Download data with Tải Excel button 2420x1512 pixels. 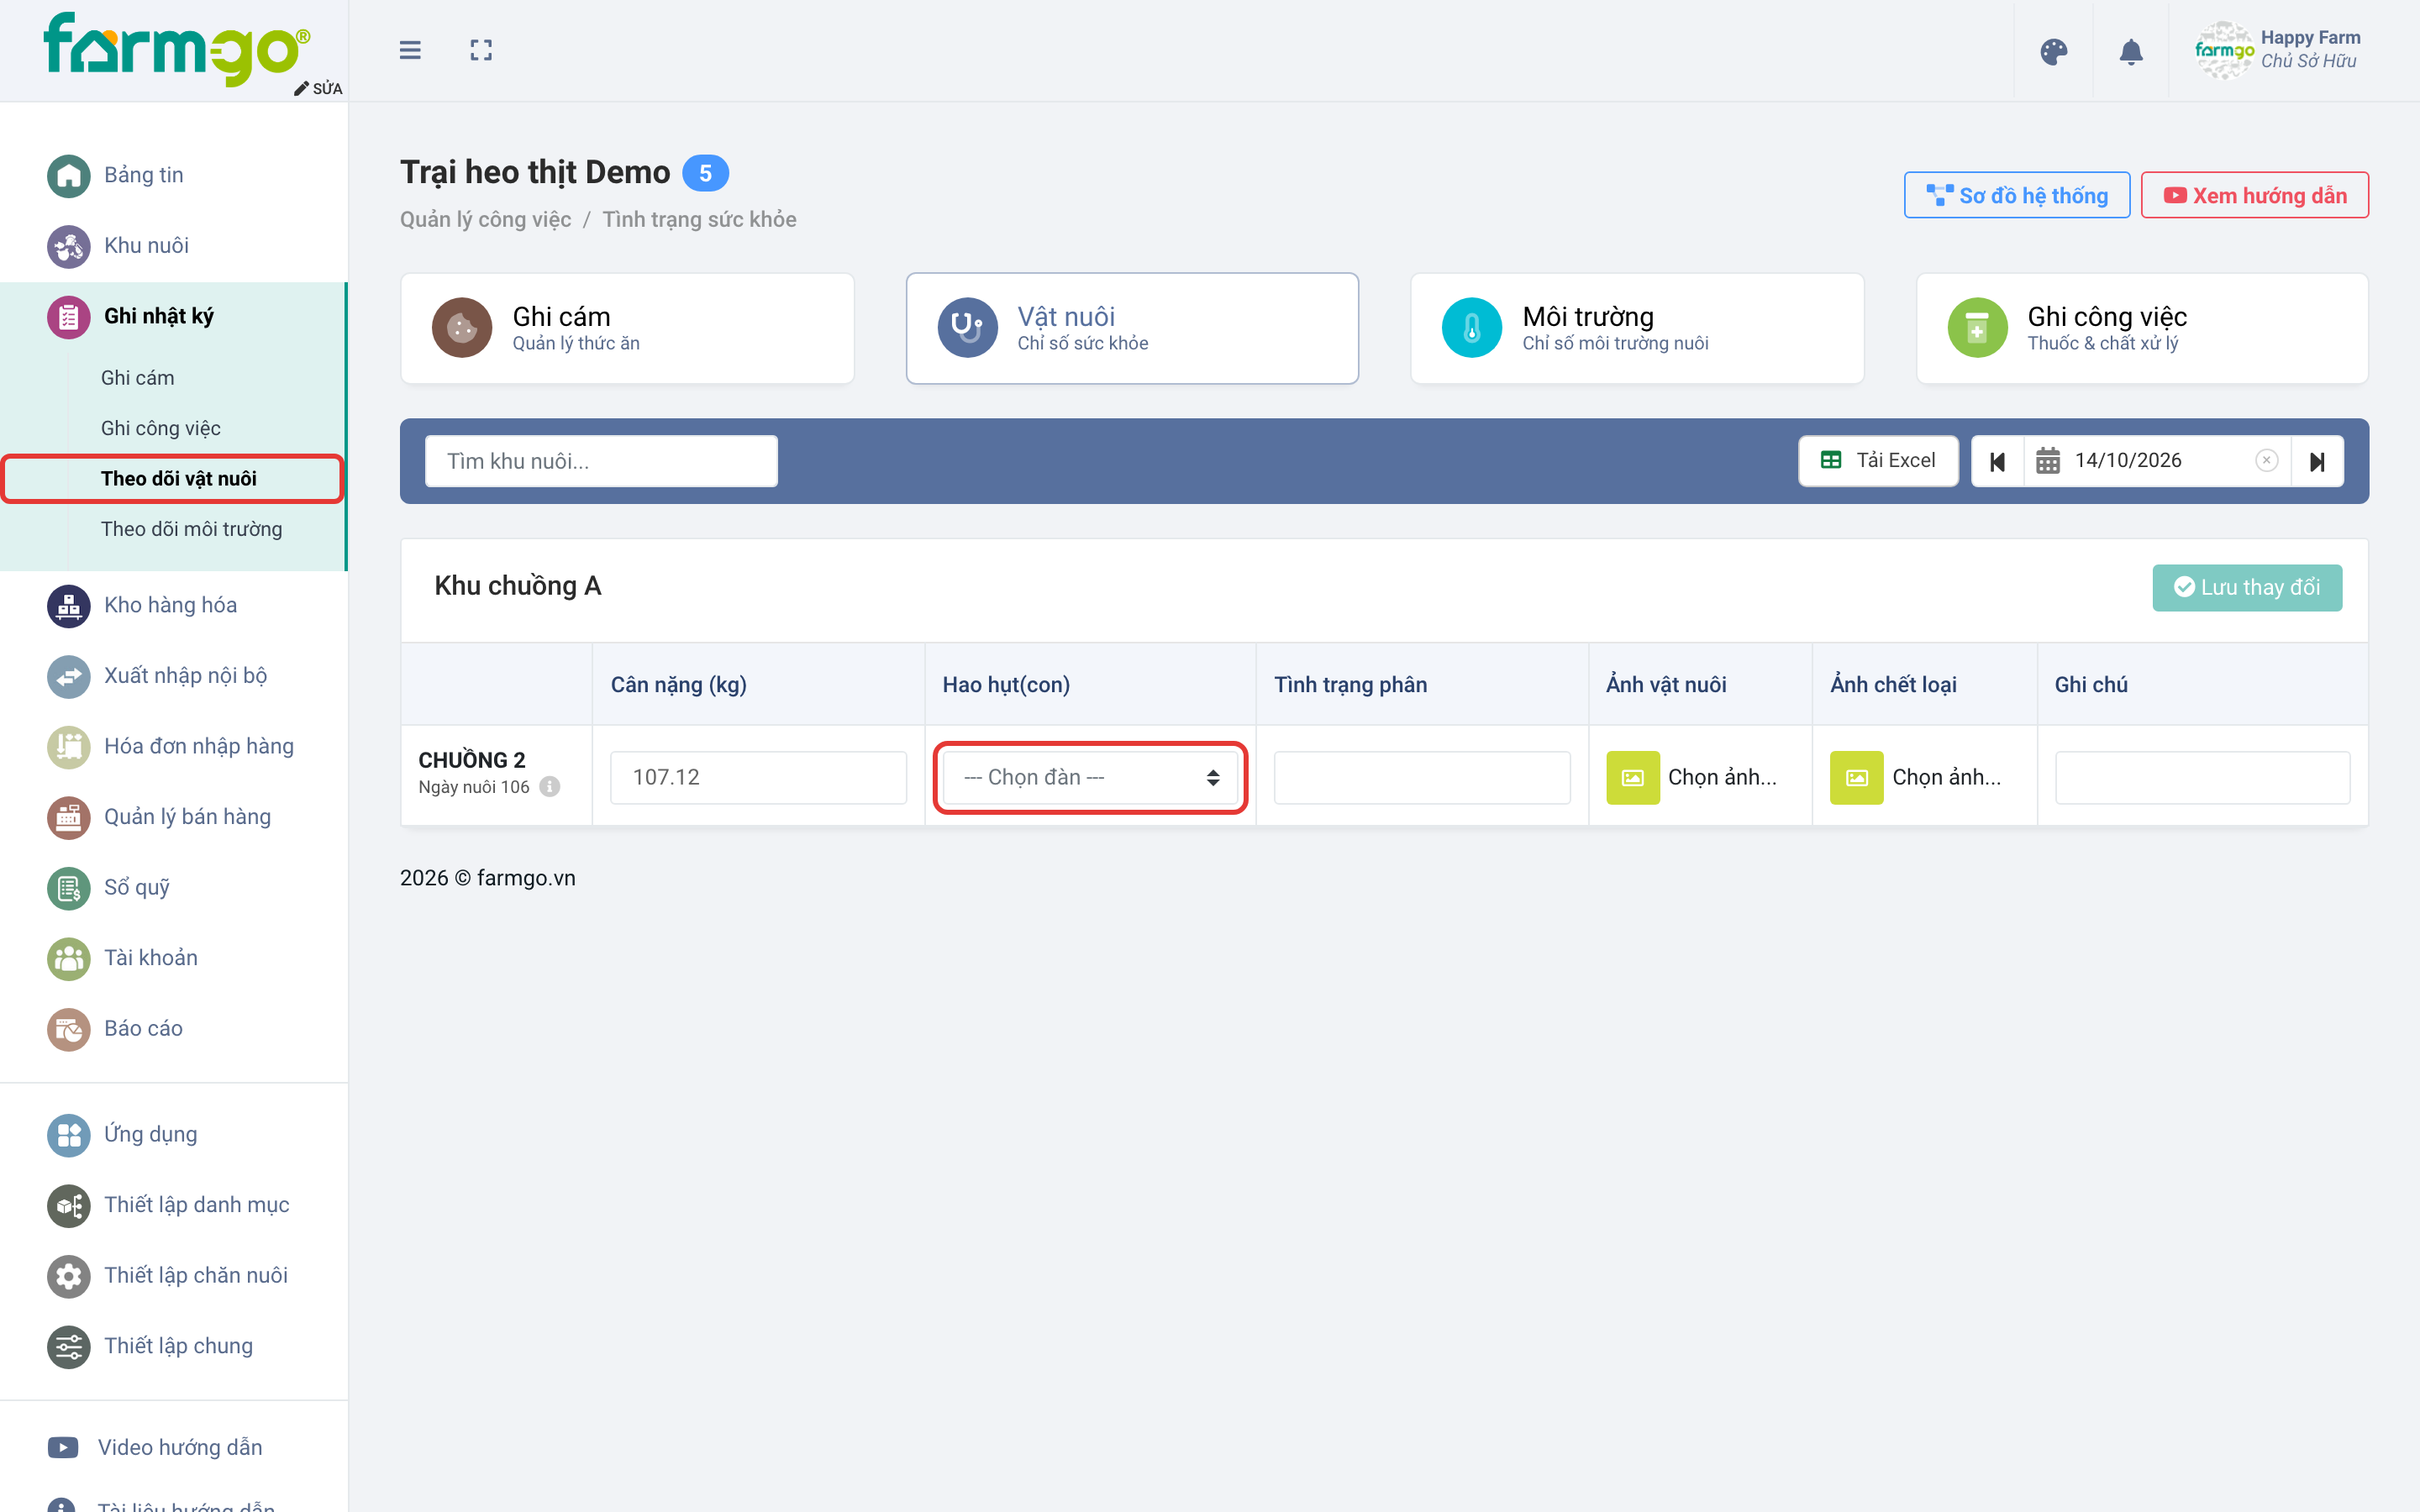[1877, 461]
